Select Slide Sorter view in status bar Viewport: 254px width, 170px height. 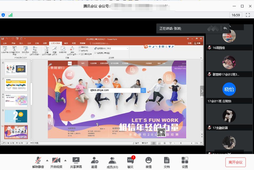(159, 143)
